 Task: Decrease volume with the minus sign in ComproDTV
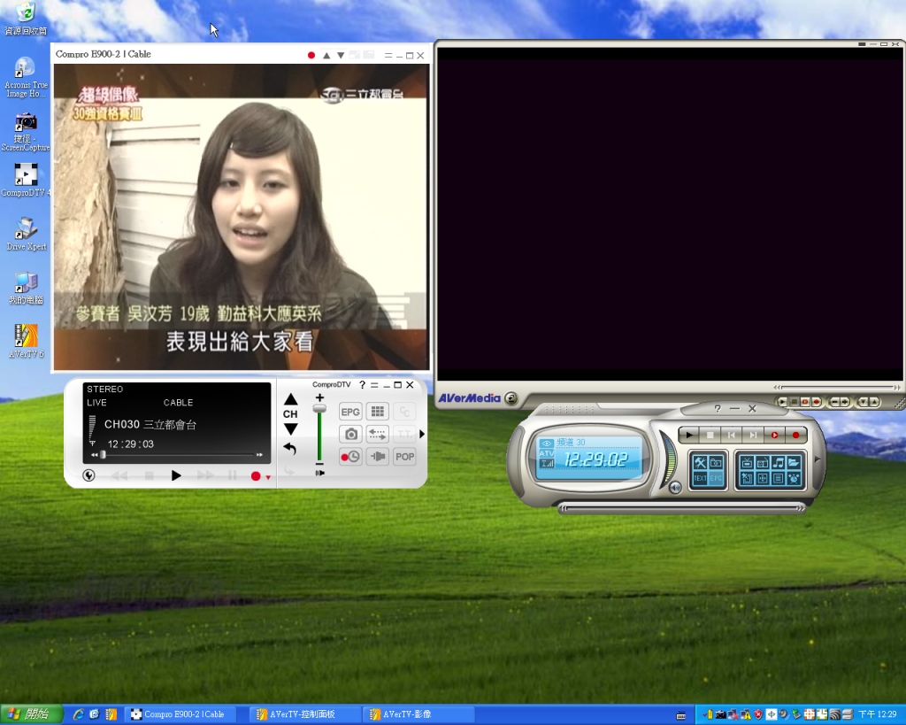click(x=319, y=464)
